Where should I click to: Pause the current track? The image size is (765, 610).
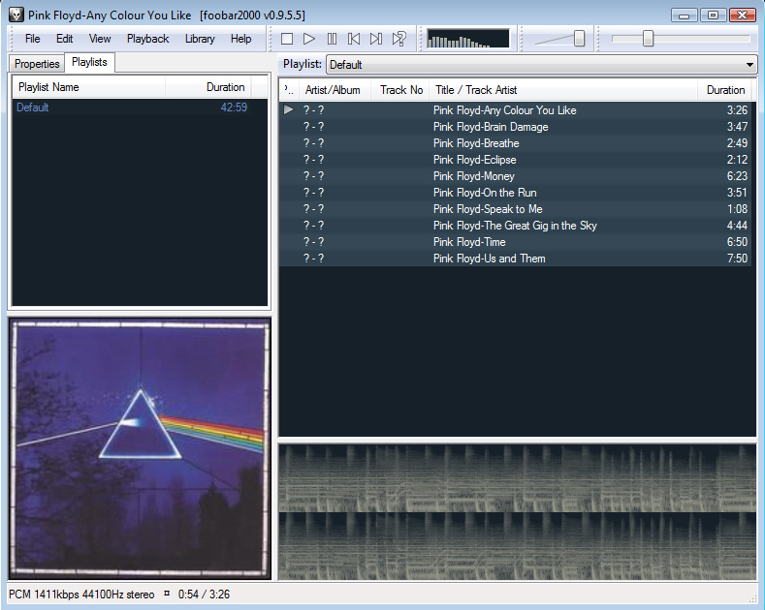pos(332,39)
